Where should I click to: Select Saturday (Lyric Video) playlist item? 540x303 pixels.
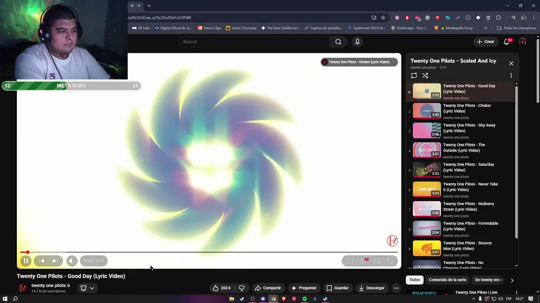point(460,170)
